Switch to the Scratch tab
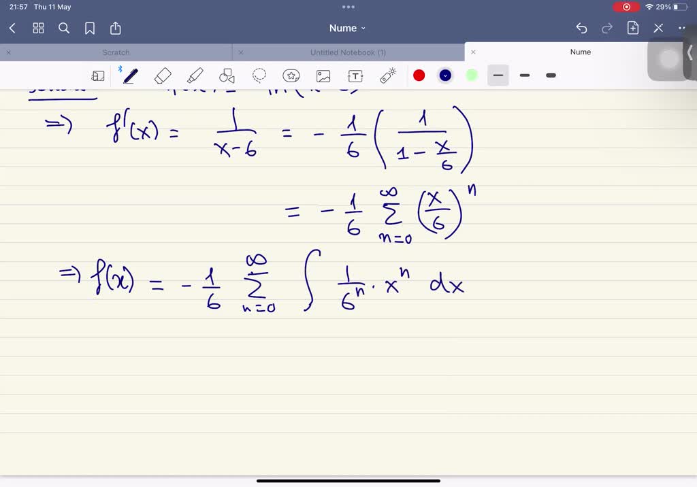 [x=116, y=52]
